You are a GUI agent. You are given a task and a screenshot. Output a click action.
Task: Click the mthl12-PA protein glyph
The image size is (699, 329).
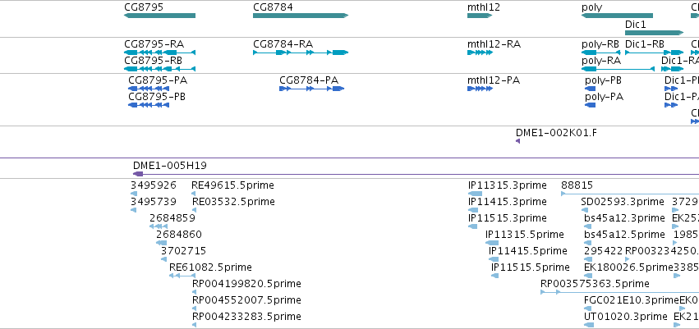click(x=480, y=89)
